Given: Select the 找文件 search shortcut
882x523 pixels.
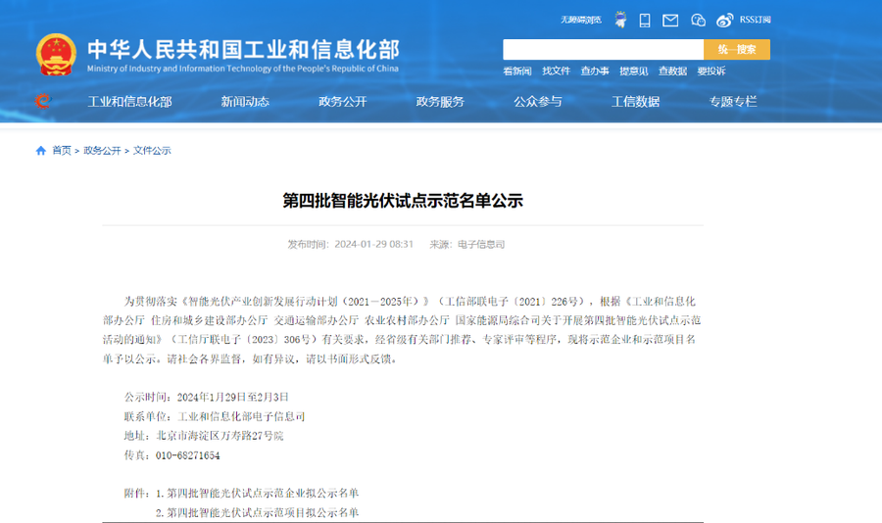Looking at the screenshot, I should [556, 71].
